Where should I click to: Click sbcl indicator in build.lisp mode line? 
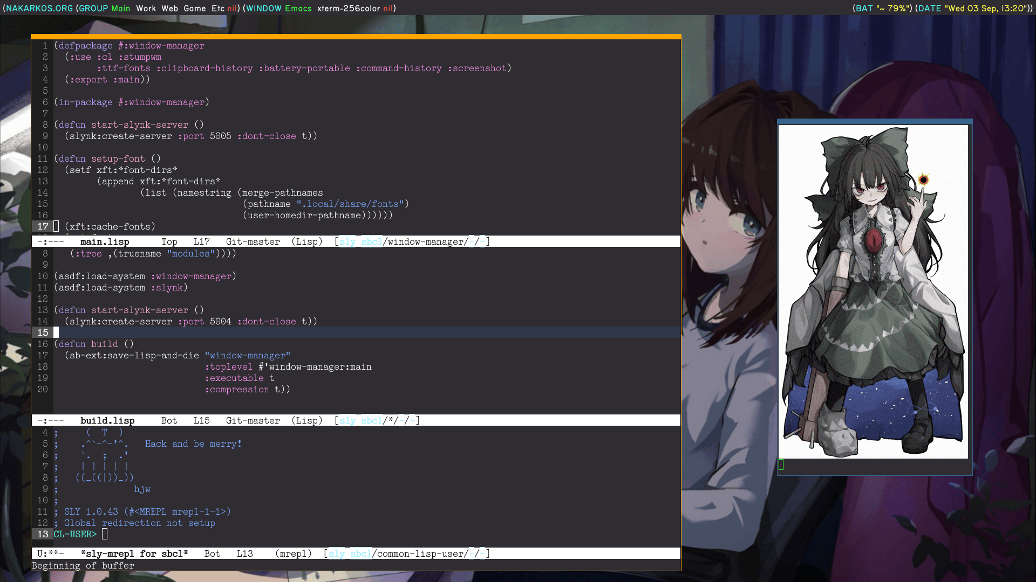[371, 421]
